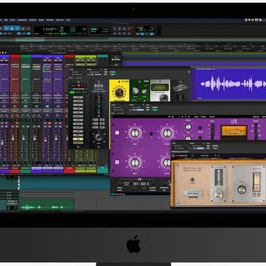The width and height of the screenshot is (266, 266).
Task: Toggle the right small square button under tan meter
Action: pyautogui.click(x=259, y=195)
